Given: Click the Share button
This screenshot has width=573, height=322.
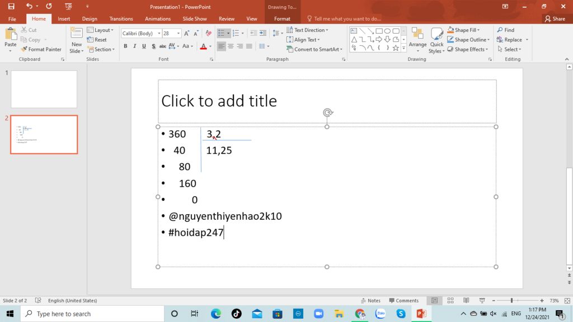Looking at the screenshot, I should [x=555, y=18].
